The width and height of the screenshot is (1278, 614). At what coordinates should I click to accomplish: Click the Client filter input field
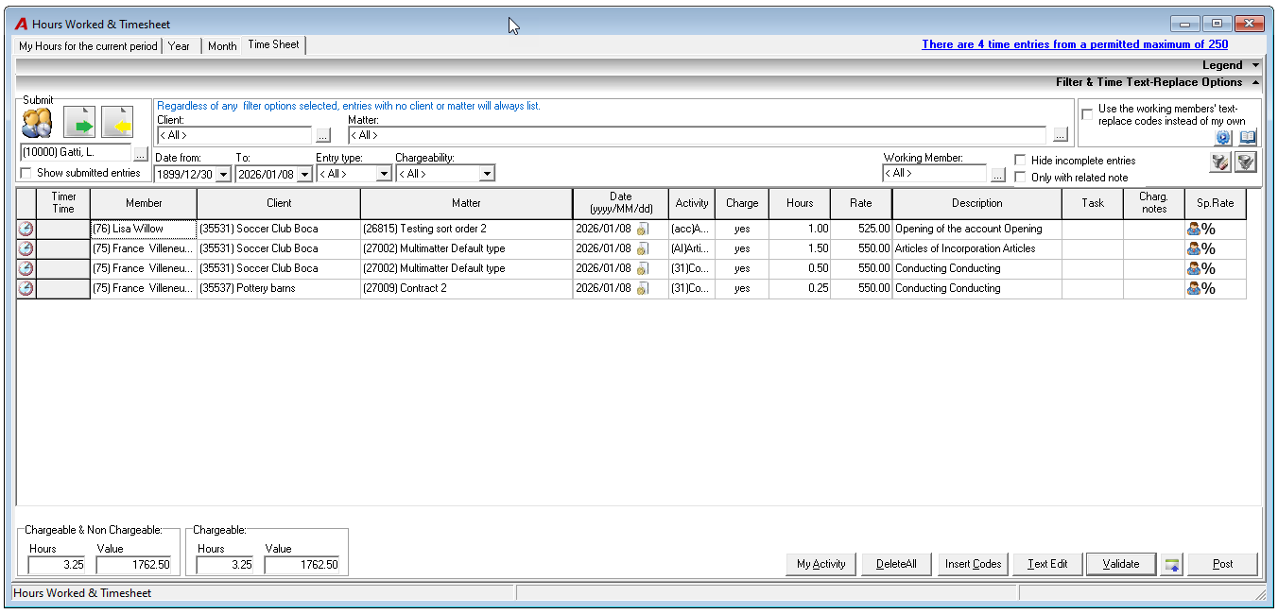[x=233, y=135]
